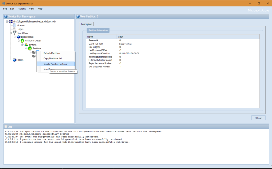Viewport: 272px width, 169px height.
Task: Switch to the Description tab
Action: (x=86, y=24)
